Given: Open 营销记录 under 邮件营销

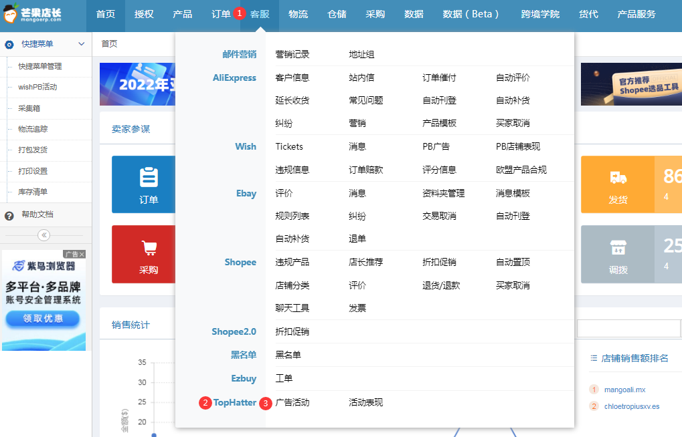Looking at the screenshot, I should (292, 54).
